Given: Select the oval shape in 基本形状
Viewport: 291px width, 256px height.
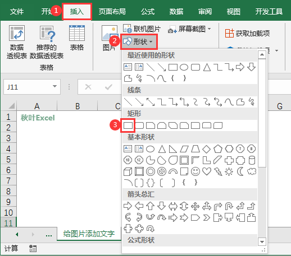Looking at the screenshot, I should [x=151, y=149].
